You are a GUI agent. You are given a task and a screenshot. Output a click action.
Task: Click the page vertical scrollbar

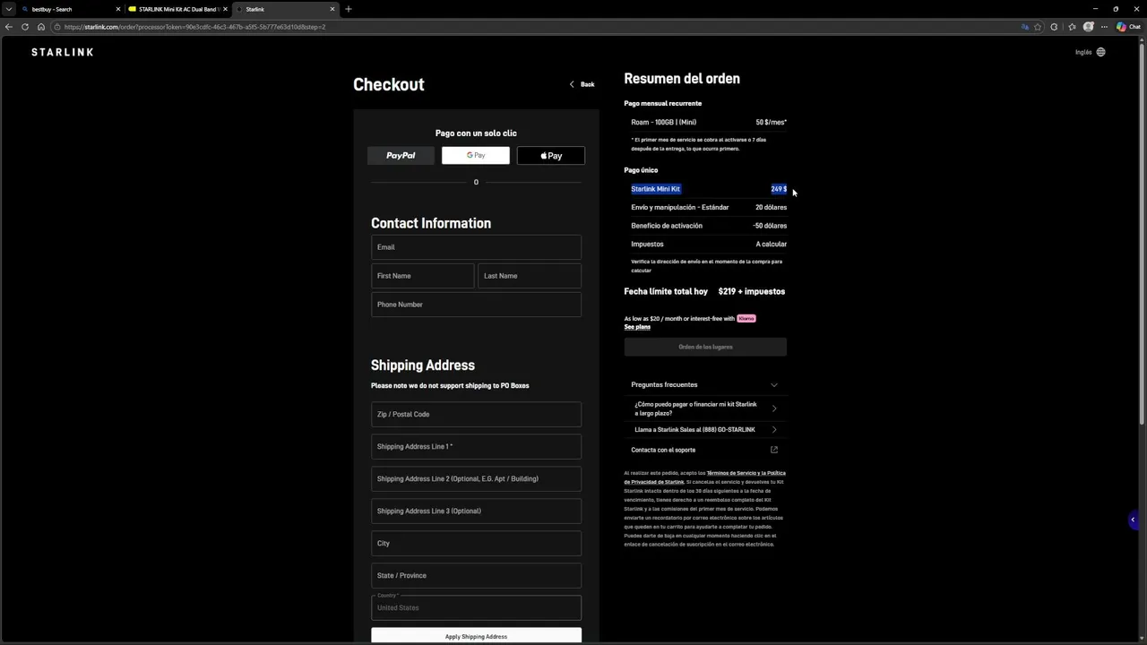[1143, 233]
